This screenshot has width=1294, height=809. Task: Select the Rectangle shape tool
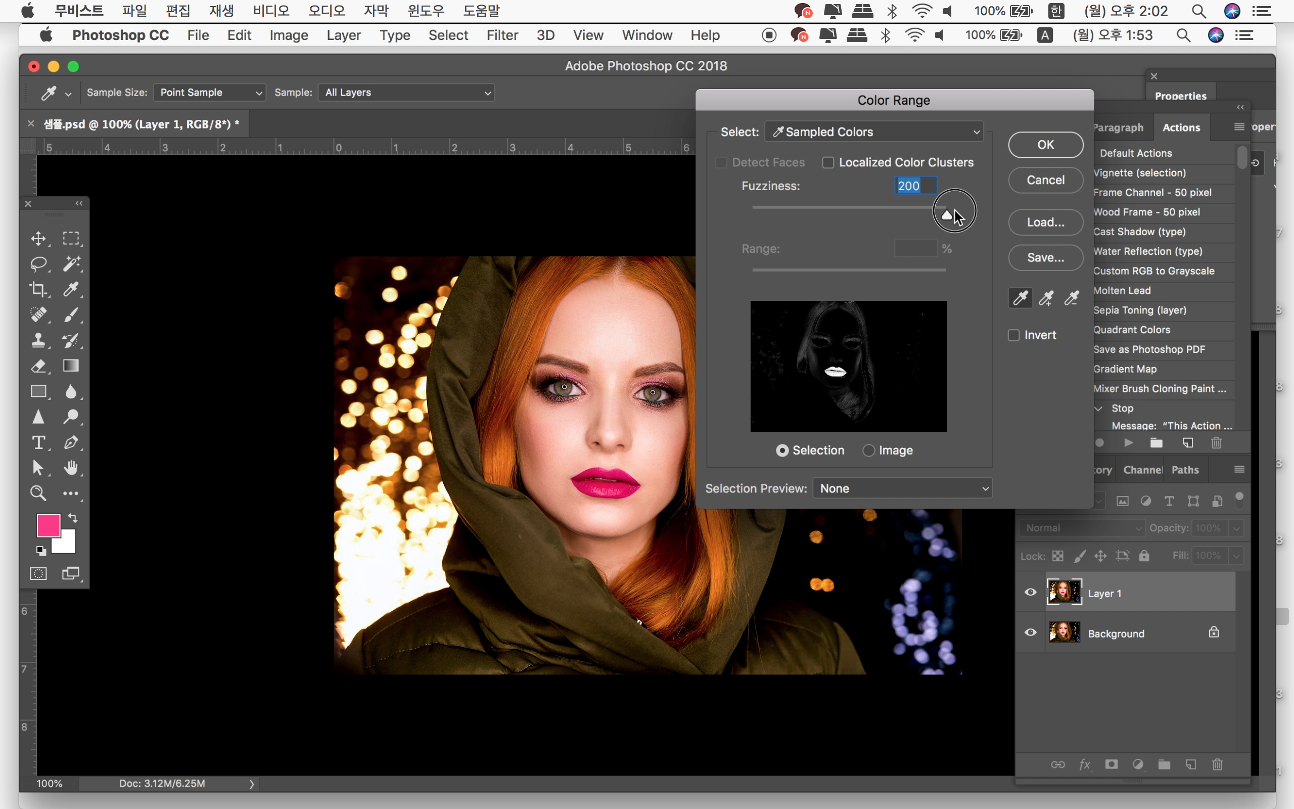[x=38, y=392]
